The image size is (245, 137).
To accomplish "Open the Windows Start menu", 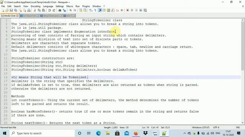I will tap(5, 133).
